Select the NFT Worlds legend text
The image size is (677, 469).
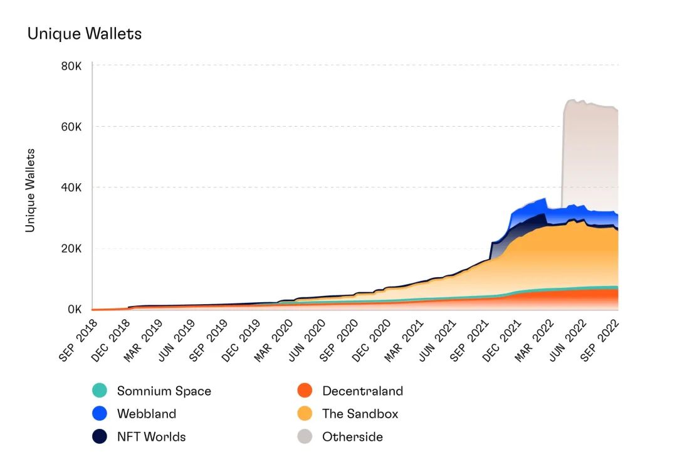coord(151,436)
